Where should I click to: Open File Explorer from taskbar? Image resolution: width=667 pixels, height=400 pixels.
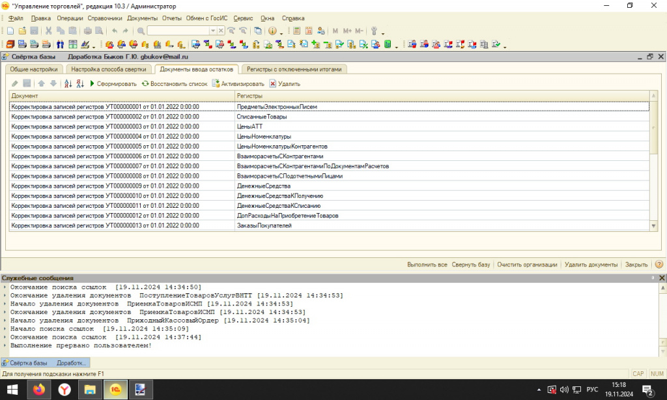pyautogui.click(x=90, y=390)
